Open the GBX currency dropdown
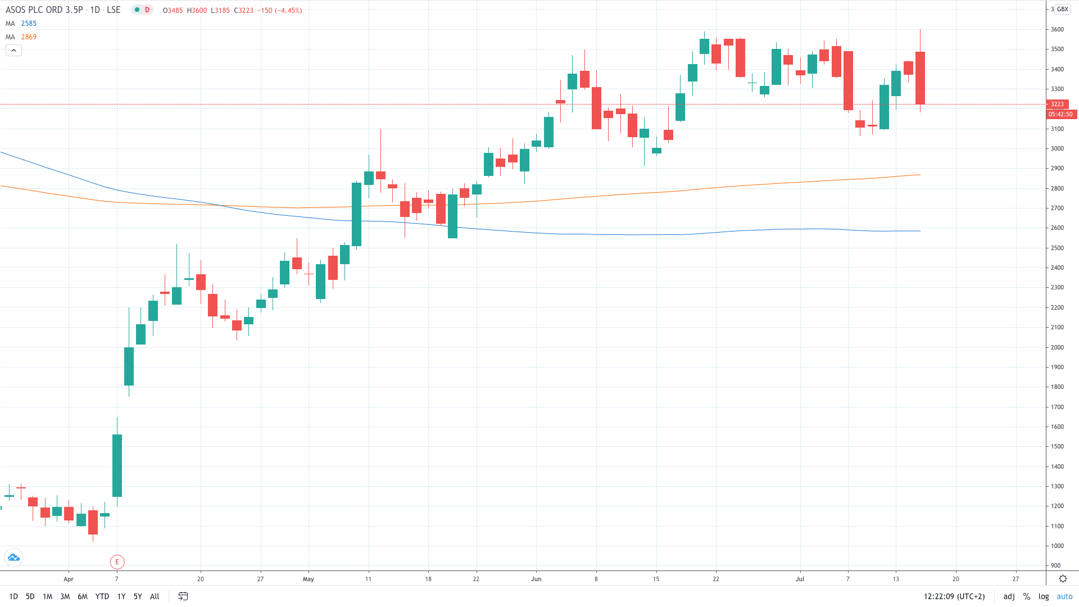1079x607 pixels. pos(1062,9)
